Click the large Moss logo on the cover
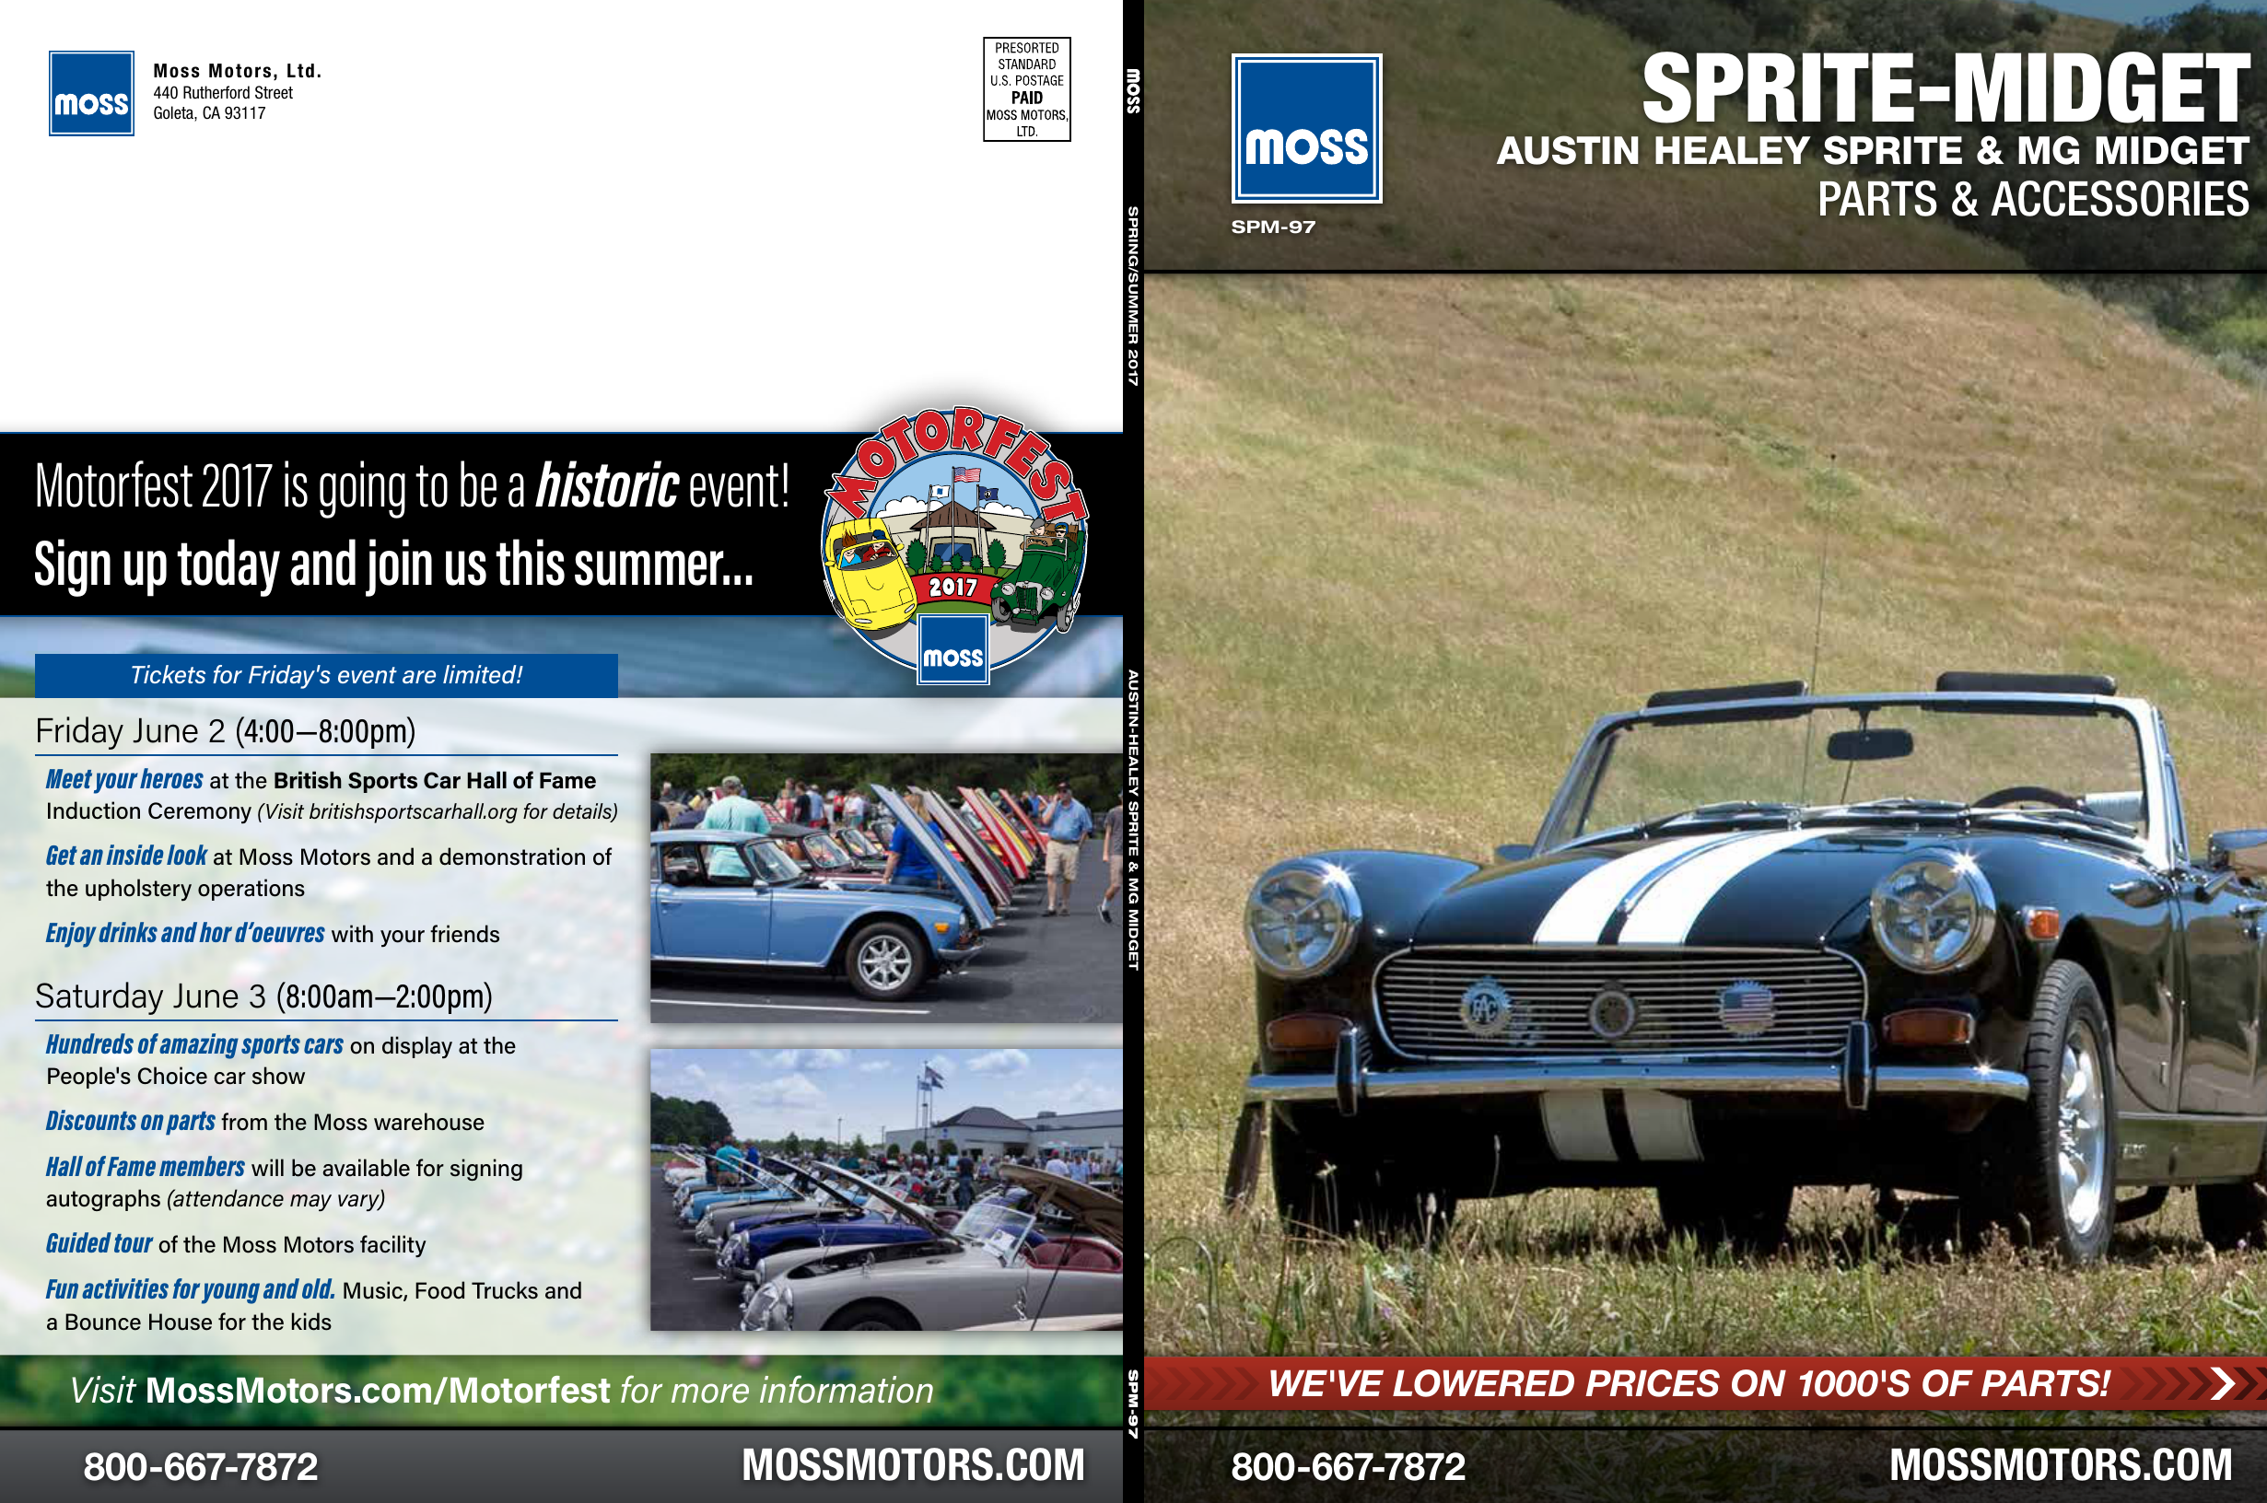Image resolution: width=2267 pixels, height=1503 pixels. tap(1306, 128)
